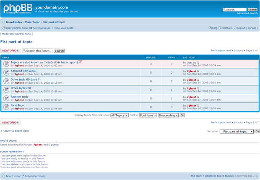Toggle the Subscribe forum checkbox
This screenshot has height=180, width=260.
pyautogui.click(x=23, y=176)
